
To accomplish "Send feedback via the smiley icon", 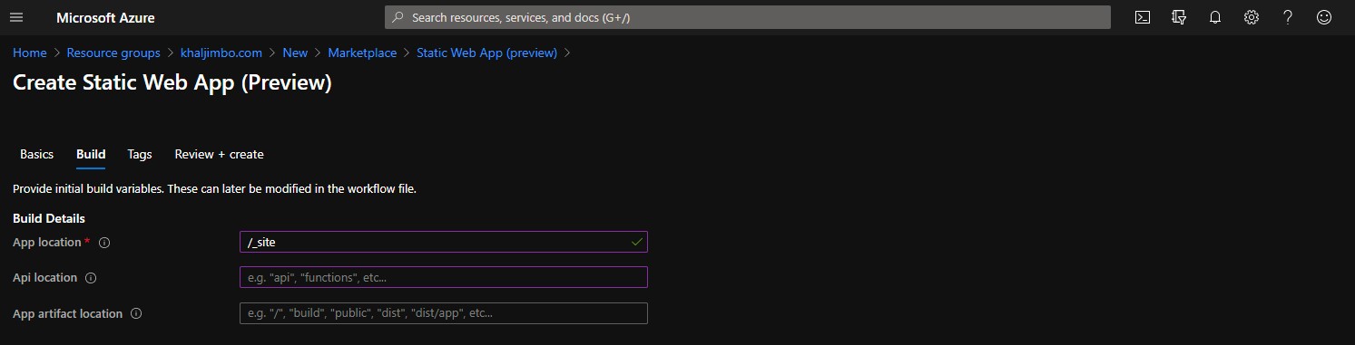I will point(1324,17).
